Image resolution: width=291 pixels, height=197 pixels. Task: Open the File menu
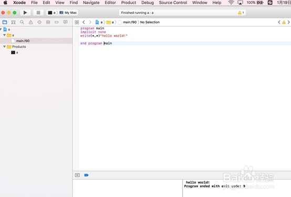click(x=34, y=3)
